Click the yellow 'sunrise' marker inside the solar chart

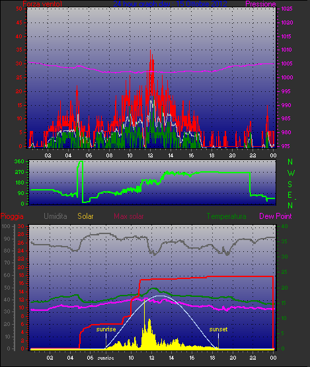[x=106, y=329]
